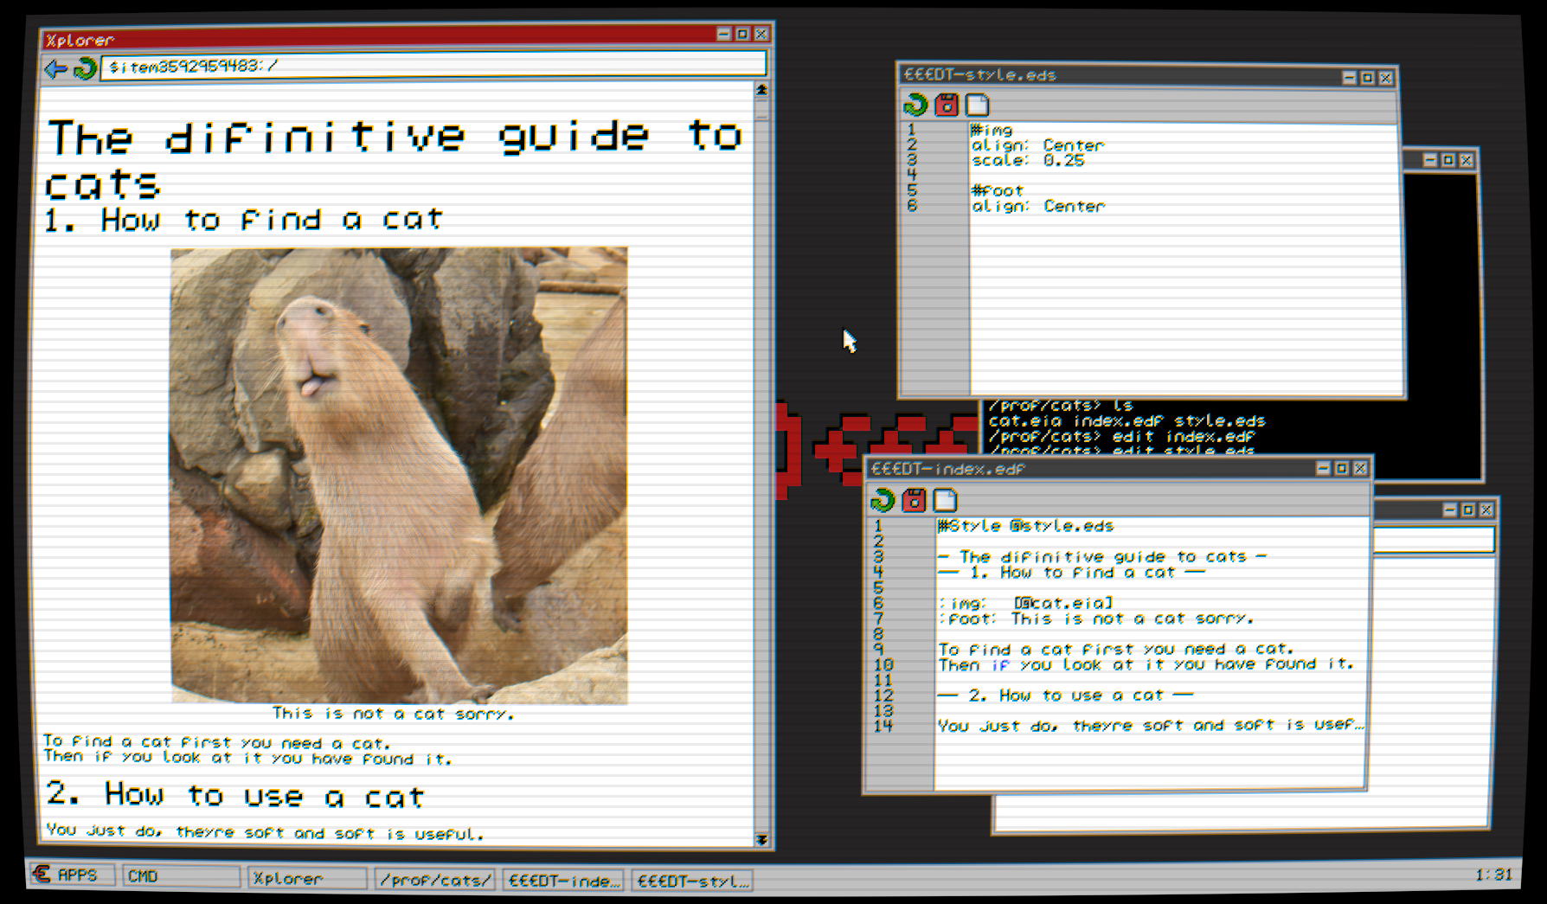The height and width of the screenshot is (904, 1547).
Task: Click the '#Style @style.eds' line in index.edf
Action: coord(1026,526)
